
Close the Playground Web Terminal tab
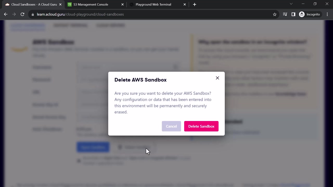[x=185, y=4]
